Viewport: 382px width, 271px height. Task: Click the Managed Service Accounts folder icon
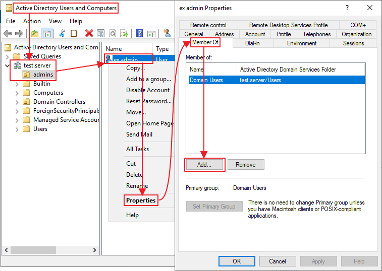click(26, 120)
